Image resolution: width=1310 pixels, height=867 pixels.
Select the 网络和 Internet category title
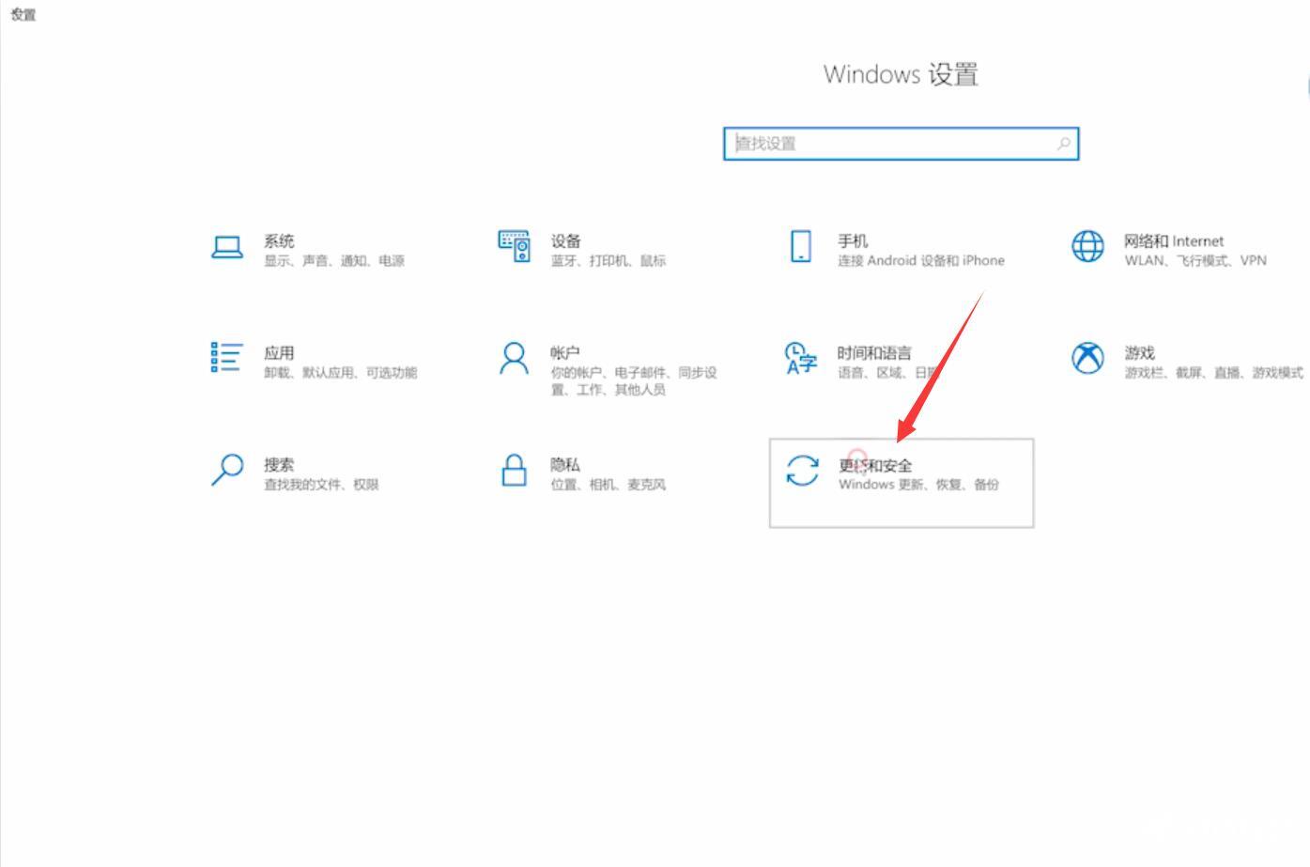1174,240
